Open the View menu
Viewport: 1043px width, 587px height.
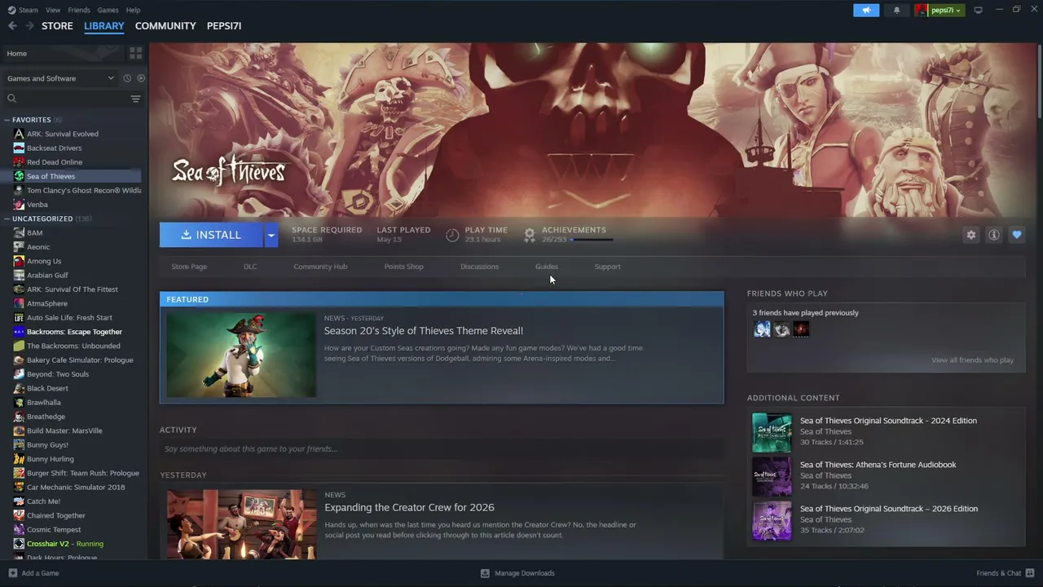tap(53, 10)
